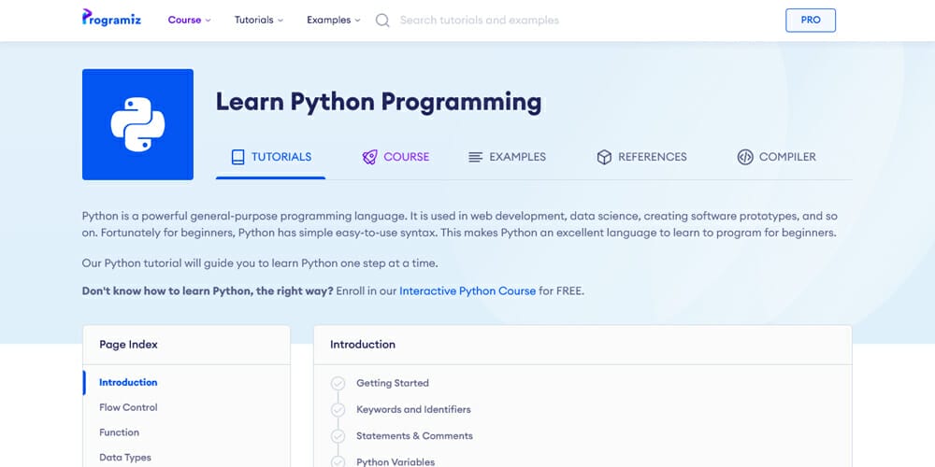Viewport: 935px width, 467px height.
Task: Click the code icon beside COMPILER
Action: tap(745, 157)
